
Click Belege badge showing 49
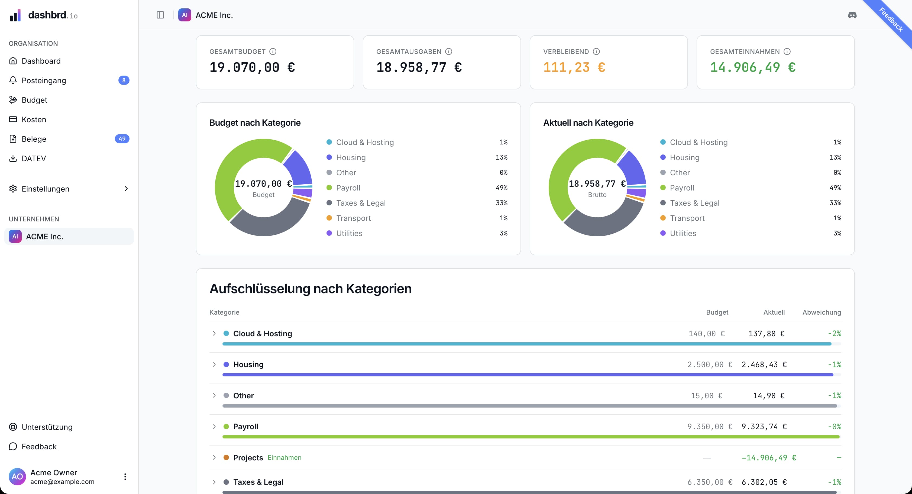pos(122,139)
